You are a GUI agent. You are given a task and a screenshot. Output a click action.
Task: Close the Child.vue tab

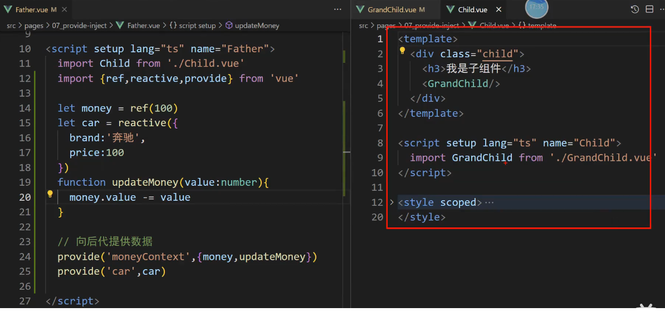(x=499, y=9)
